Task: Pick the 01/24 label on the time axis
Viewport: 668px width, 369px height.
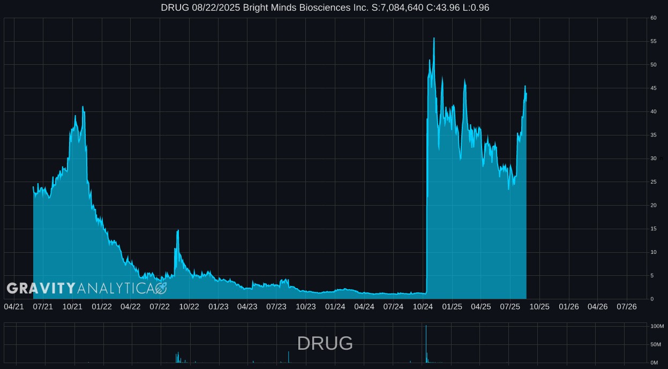Action: click(x=335, y=307)
